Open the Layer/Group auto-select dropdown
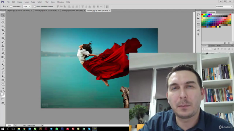This screenshot has height=131, width=234. tap(27, 7)
